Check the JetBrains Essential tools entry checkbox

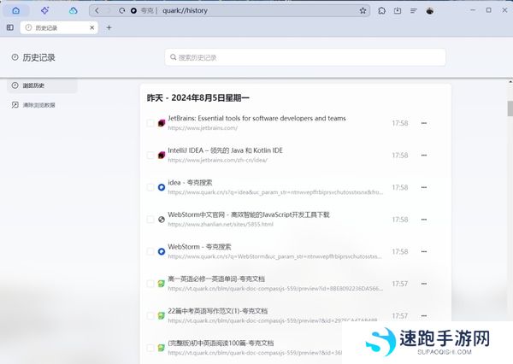coord(150,123)
